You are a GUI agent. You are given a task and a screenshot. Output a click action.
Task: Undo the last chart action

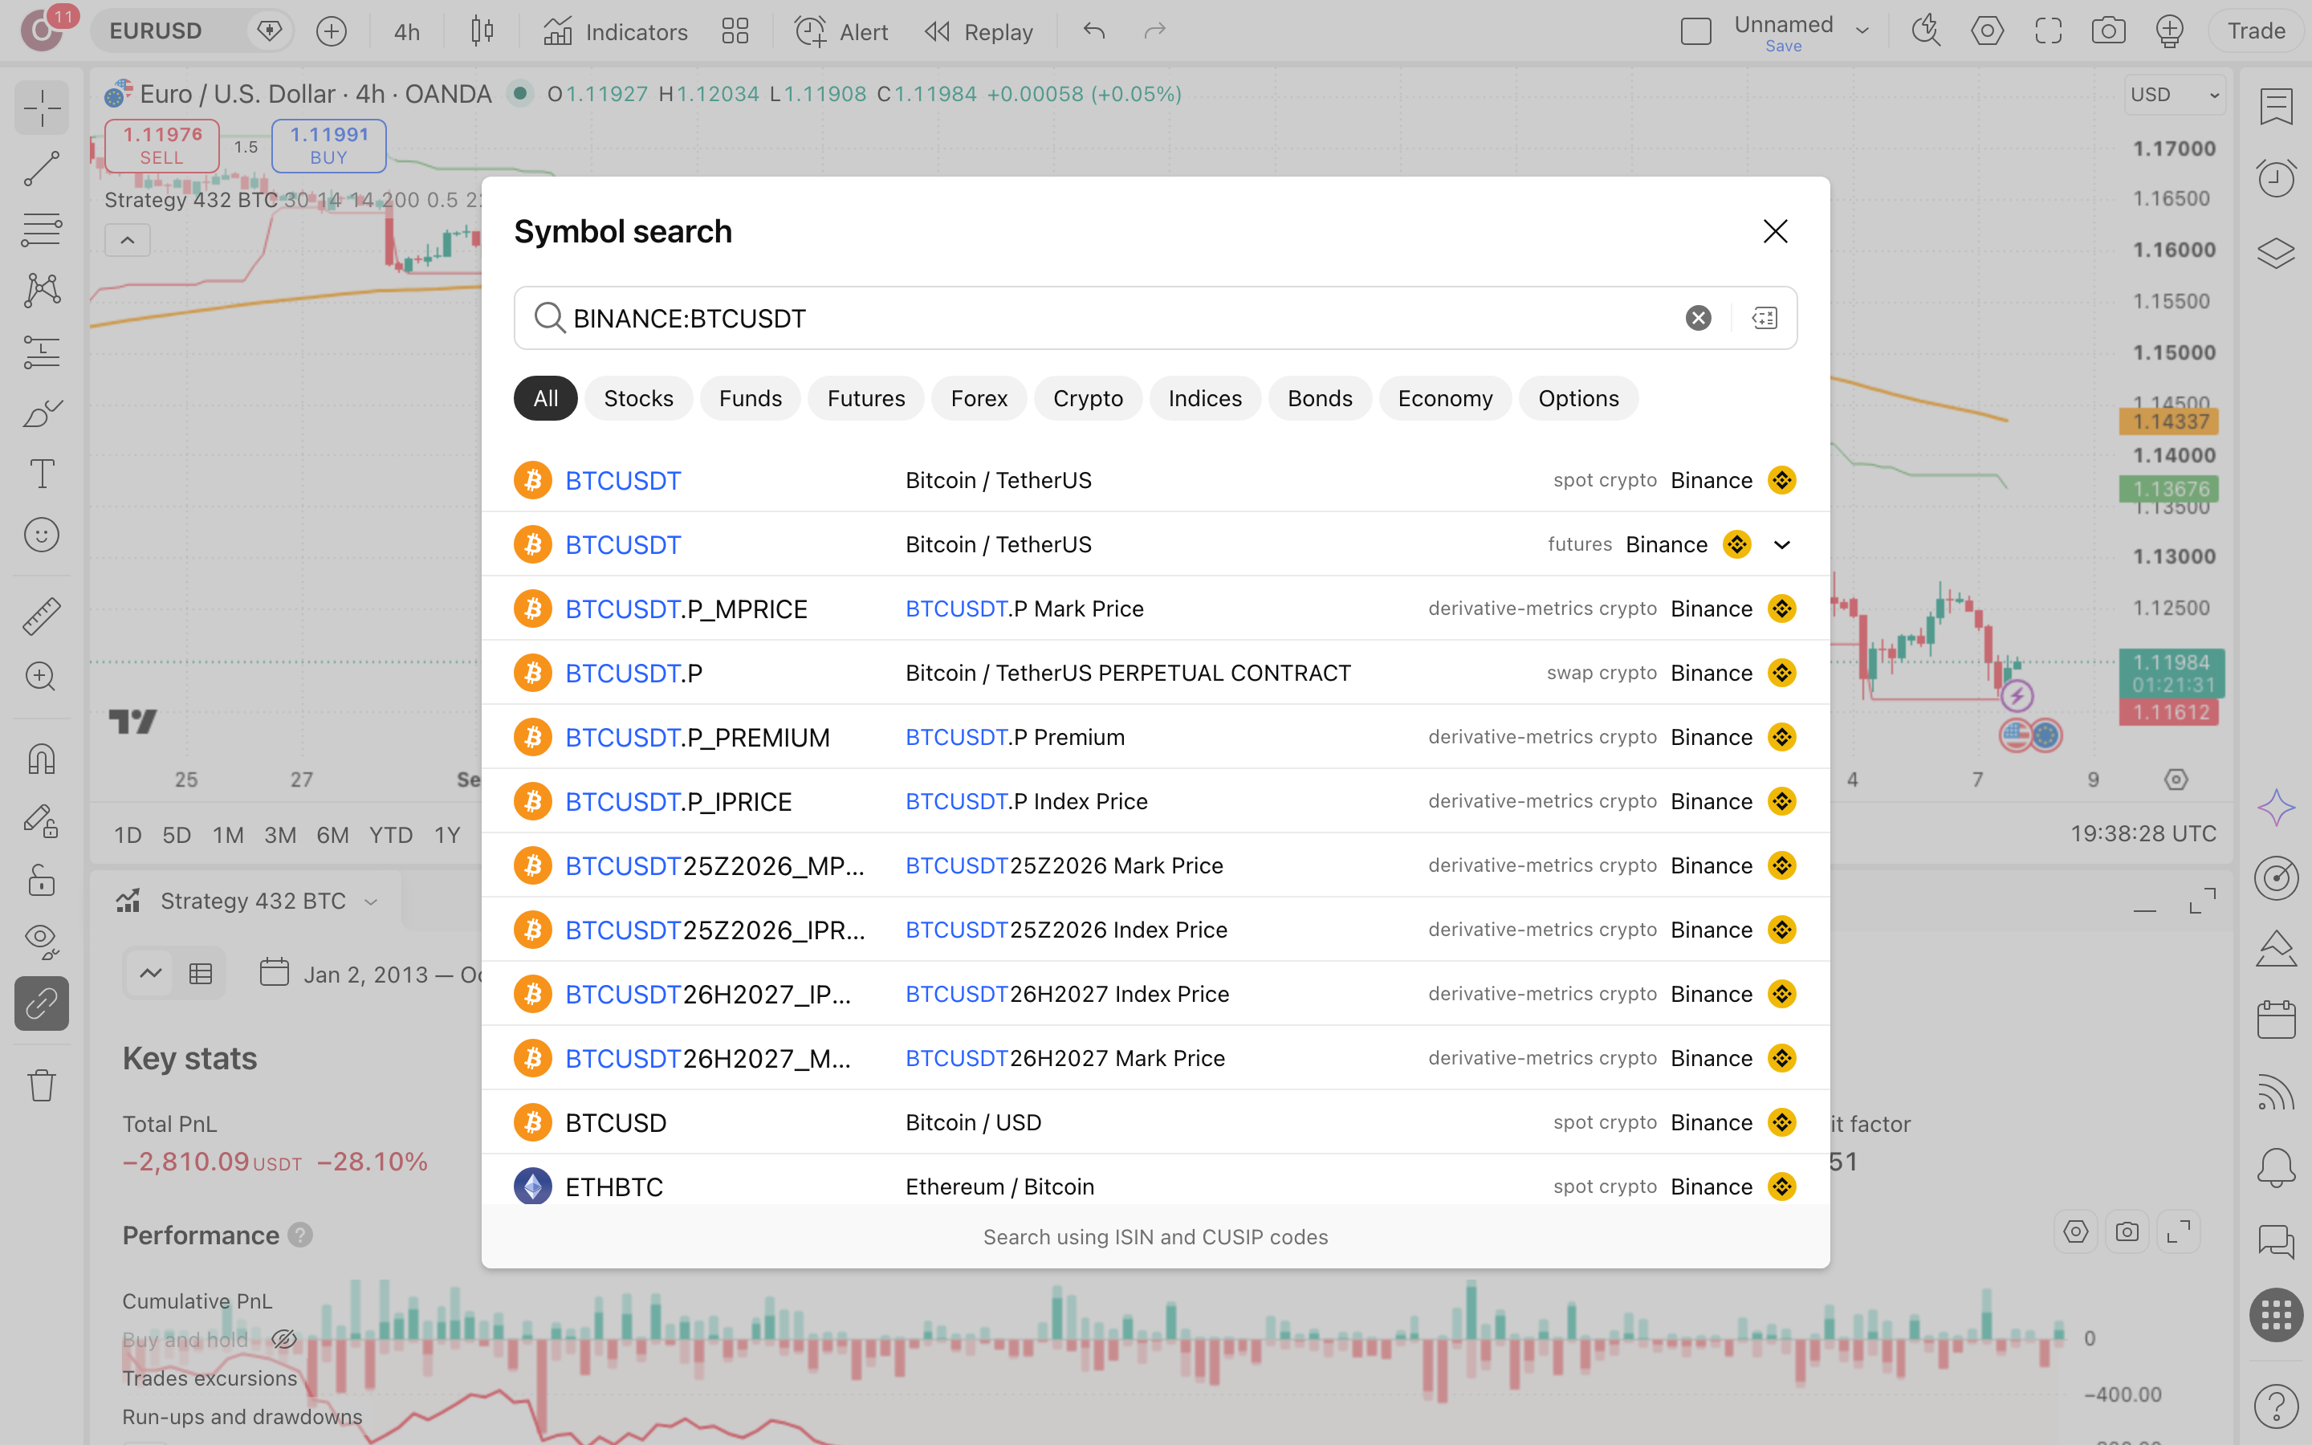click(x=1095, y=31)
